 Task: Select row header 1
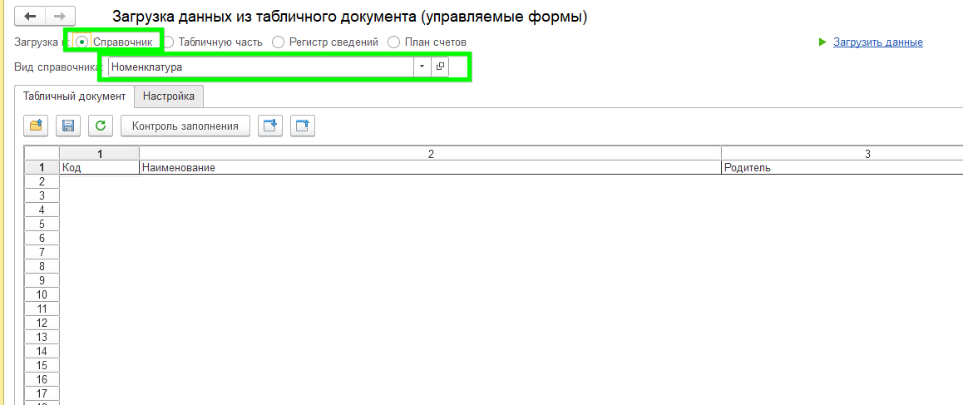42,167
